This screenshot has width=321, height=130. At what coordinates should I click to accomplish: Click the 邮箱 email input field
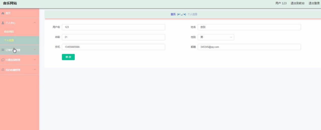[x=249, y=47]
